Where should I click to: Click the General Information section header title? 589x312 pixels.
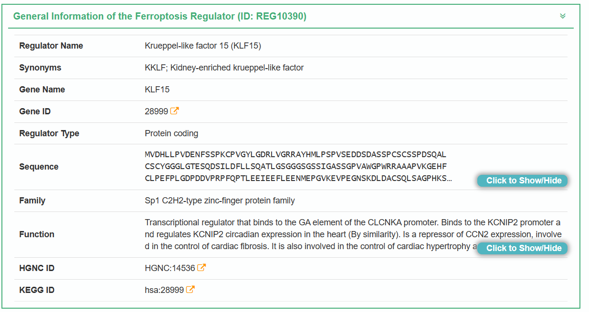tap(159, 16)
